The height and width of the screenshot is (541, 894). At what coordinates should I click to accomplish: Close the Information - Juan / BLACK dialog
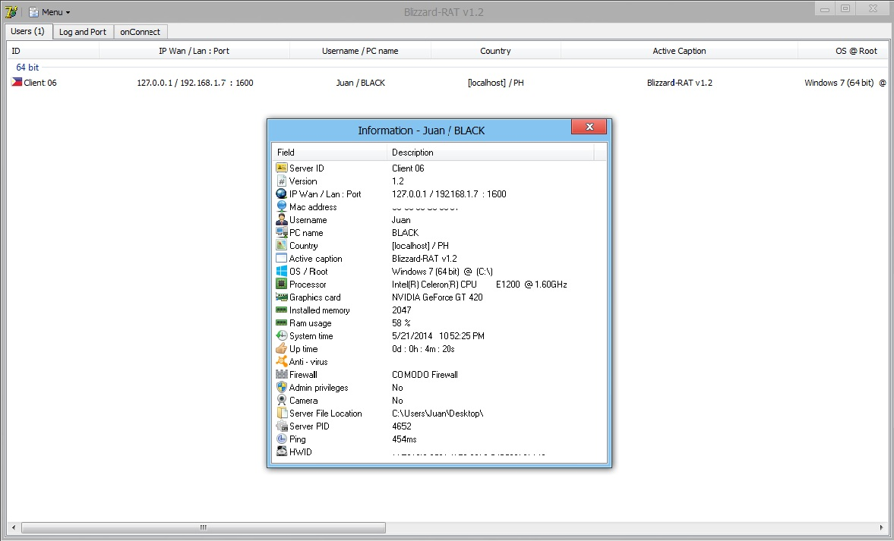click(589, 127)
